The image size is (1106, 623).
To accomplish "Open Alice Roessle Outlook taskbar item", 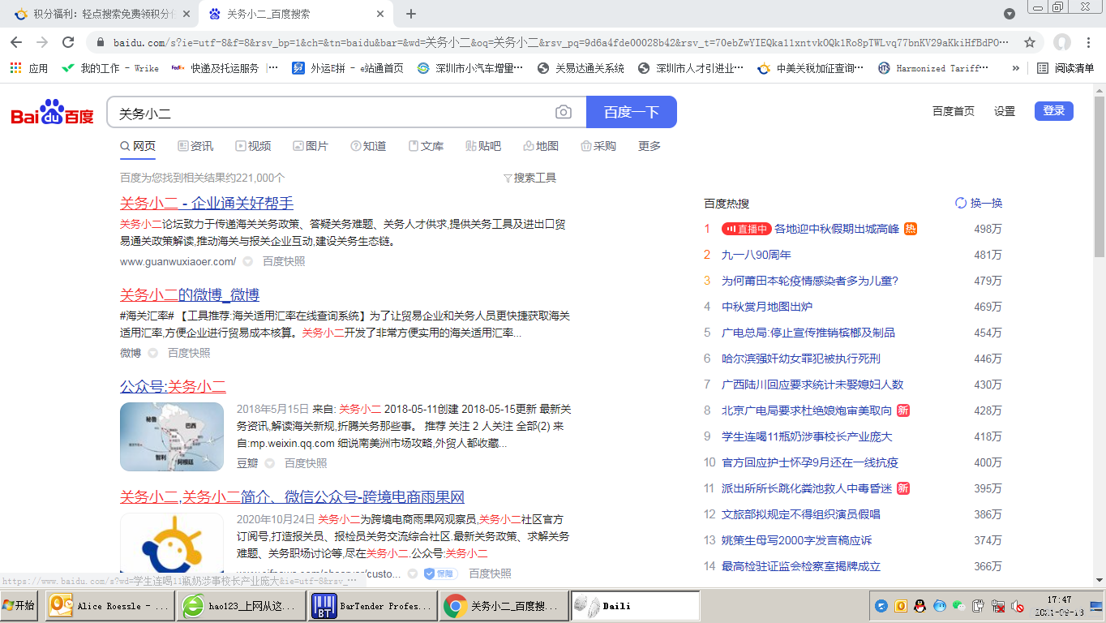I will click(x=110, y=606).
